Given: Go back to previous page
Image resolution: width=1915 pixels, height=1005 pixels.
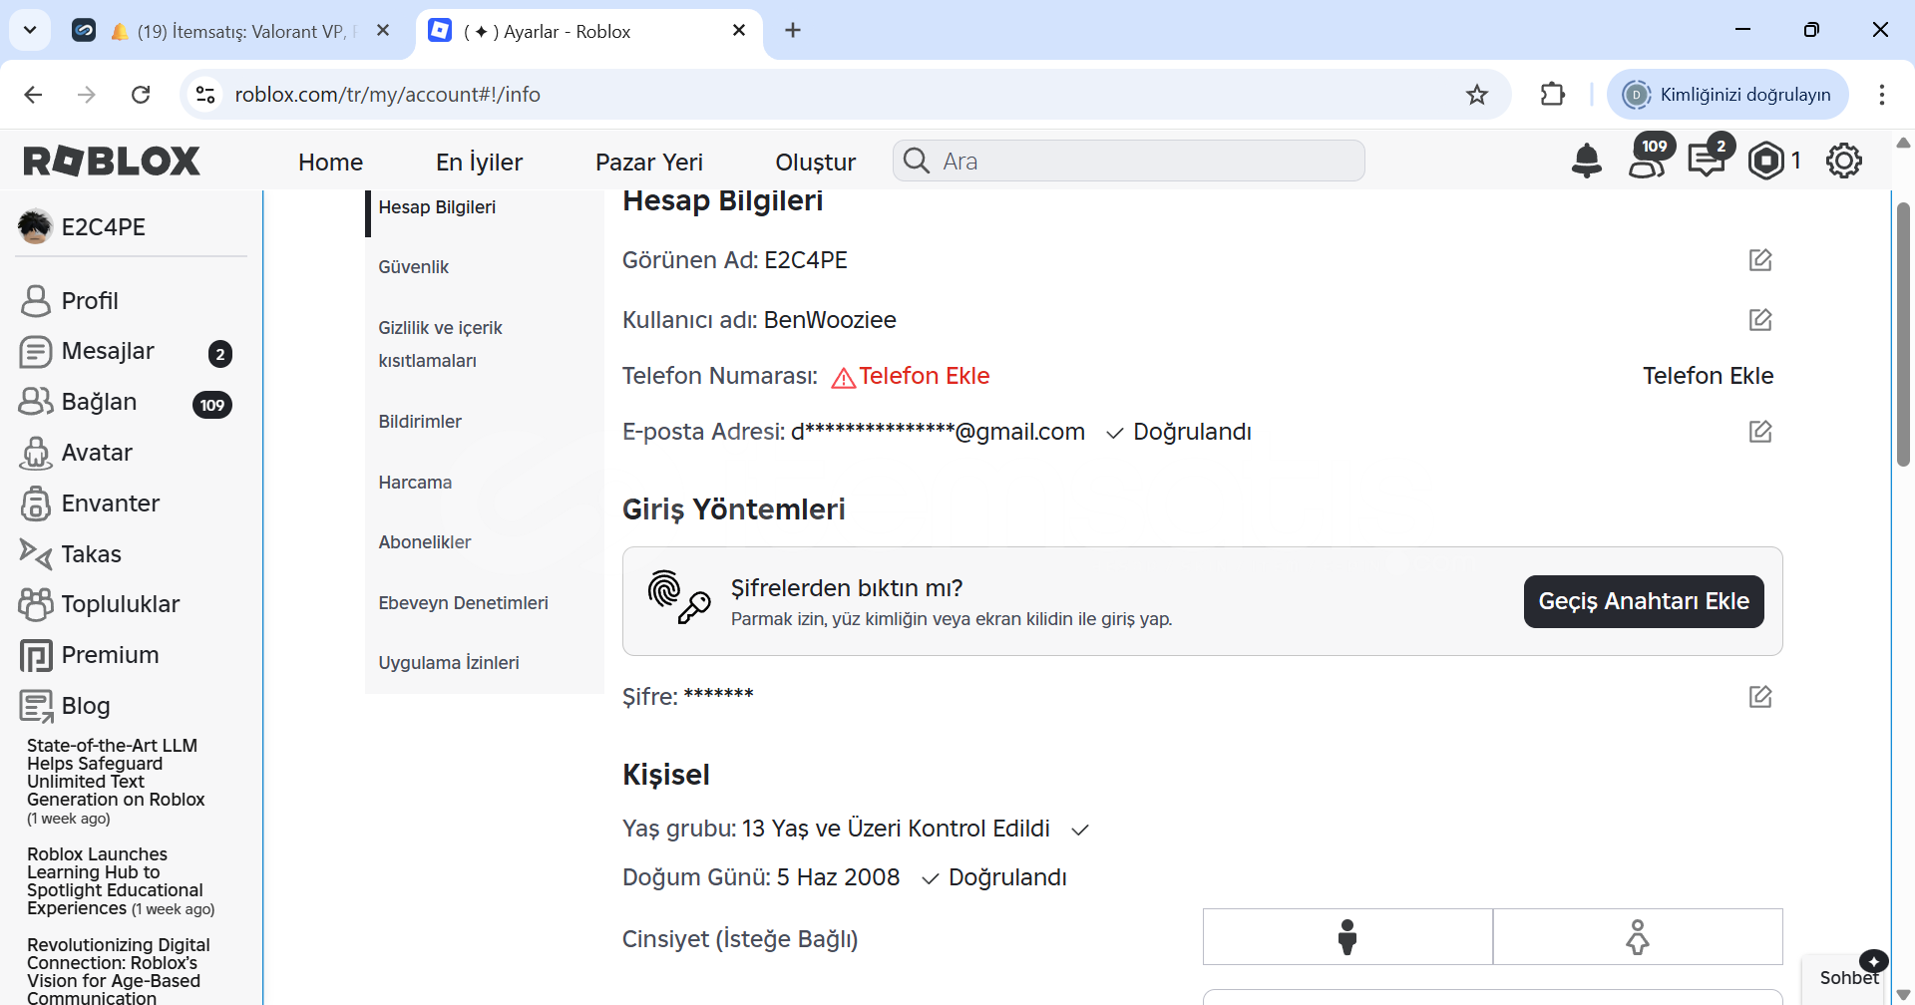Looking at the screenshot, I should pyautogui.click(x=33, y=95).
